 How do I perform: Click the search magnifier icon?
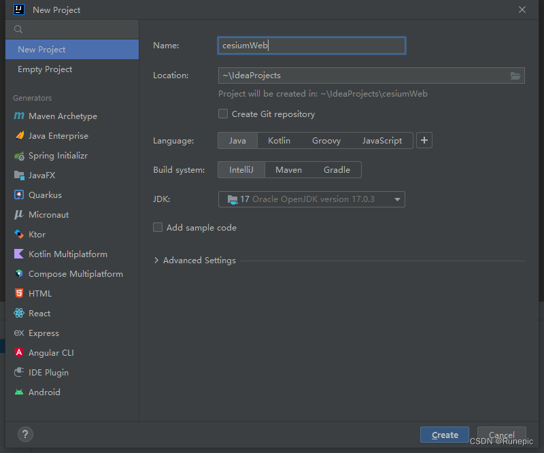pyautogui.click(x=18, y=29)
